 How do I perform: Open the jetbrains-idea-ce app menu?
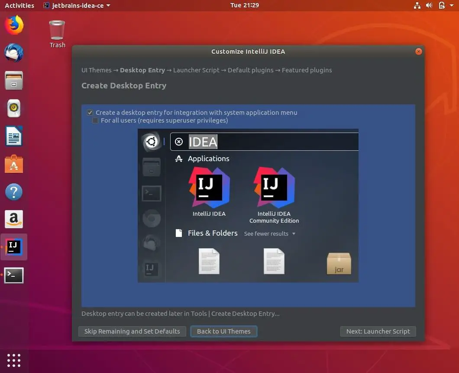click(x=77, y=5)
